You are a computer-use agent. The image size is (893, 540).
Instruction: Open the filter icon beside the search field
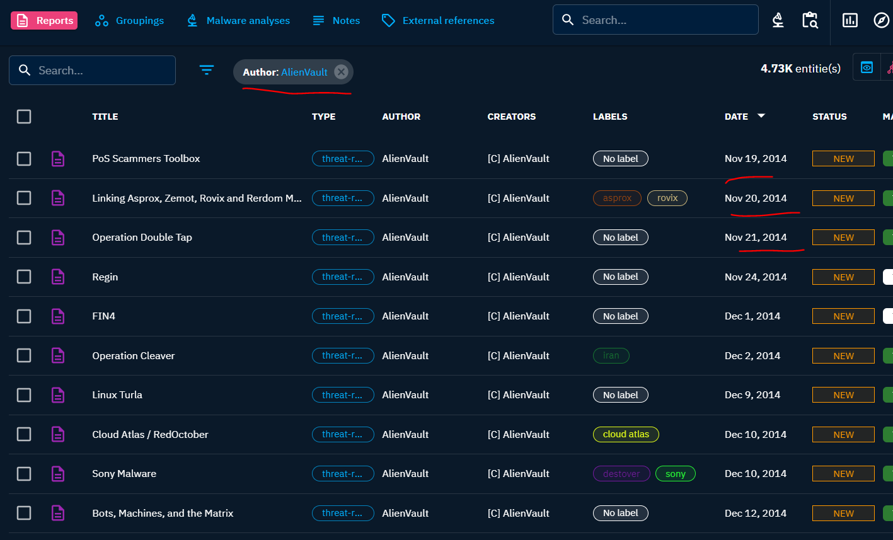pyautogui.click(x=207, y=70)
